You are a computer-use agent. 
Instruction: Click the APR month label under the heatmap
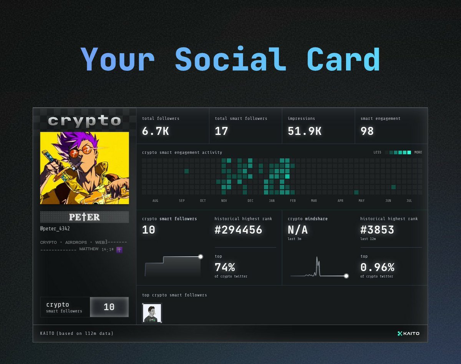pos(340,201)
